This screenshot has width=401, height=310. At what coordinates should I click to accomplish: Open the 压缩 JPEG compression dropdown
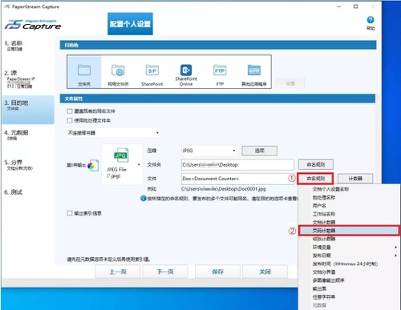209,151
